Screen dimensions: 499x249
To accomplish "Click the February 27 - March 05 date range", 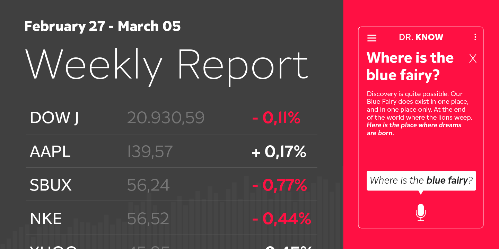I will (103, 27).
